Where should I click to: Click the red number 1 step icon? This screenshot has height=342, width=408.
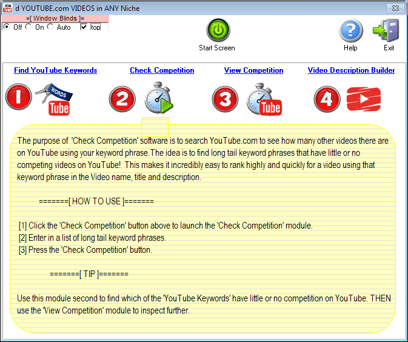click(18, 96)
